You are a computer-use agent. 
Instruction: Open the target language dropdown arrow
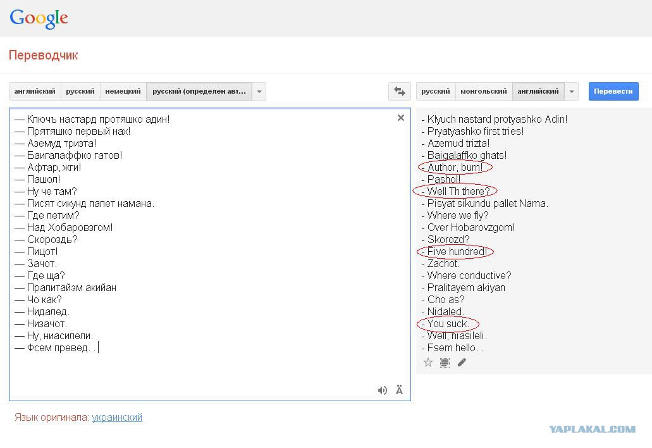click(572, 91)
